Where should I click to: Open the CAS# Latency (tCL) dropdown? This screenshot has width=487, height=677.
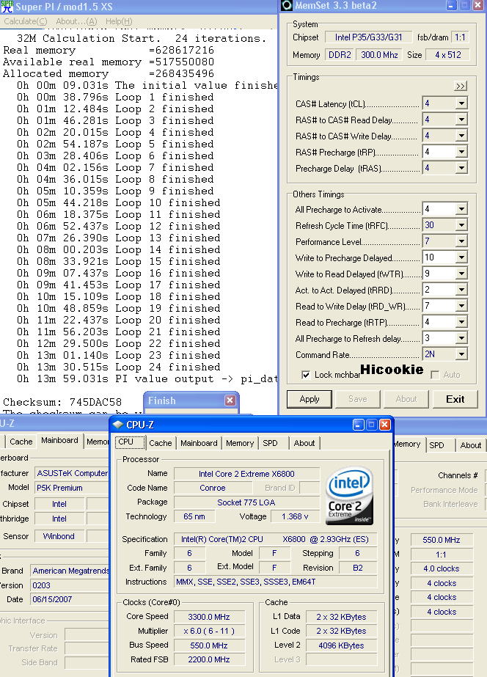(x=461, y=104)
